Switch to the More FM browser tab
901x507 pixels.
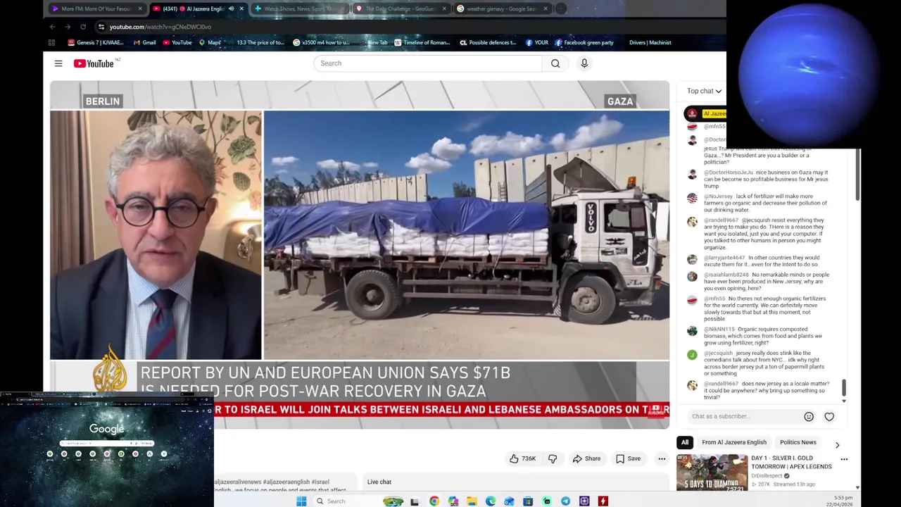[x=96, y=9]
